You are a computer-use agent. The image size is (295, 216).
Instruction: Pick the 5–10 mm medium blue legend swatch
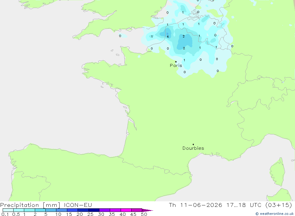pos(51,210)
